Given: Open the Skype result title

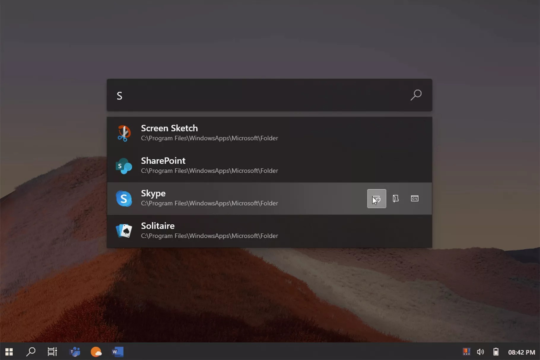Looking at the screenshot, I should (x=153, y=194).
